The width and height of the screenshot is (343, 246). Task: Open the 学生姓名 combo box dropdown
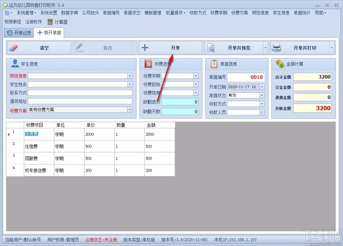[130, 84]
